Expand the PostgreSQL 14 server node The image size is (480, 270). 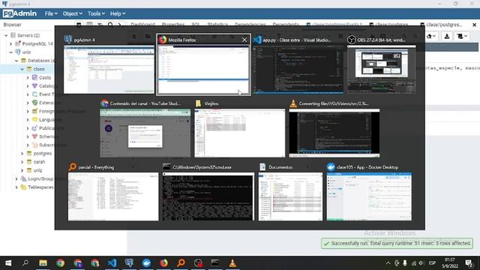click(x=11, y=43)
